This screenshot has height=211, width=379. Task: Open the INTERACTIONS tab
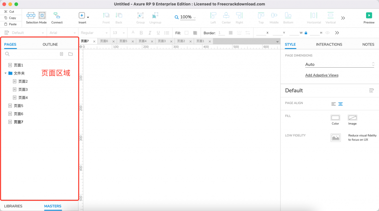pos(329,44)
